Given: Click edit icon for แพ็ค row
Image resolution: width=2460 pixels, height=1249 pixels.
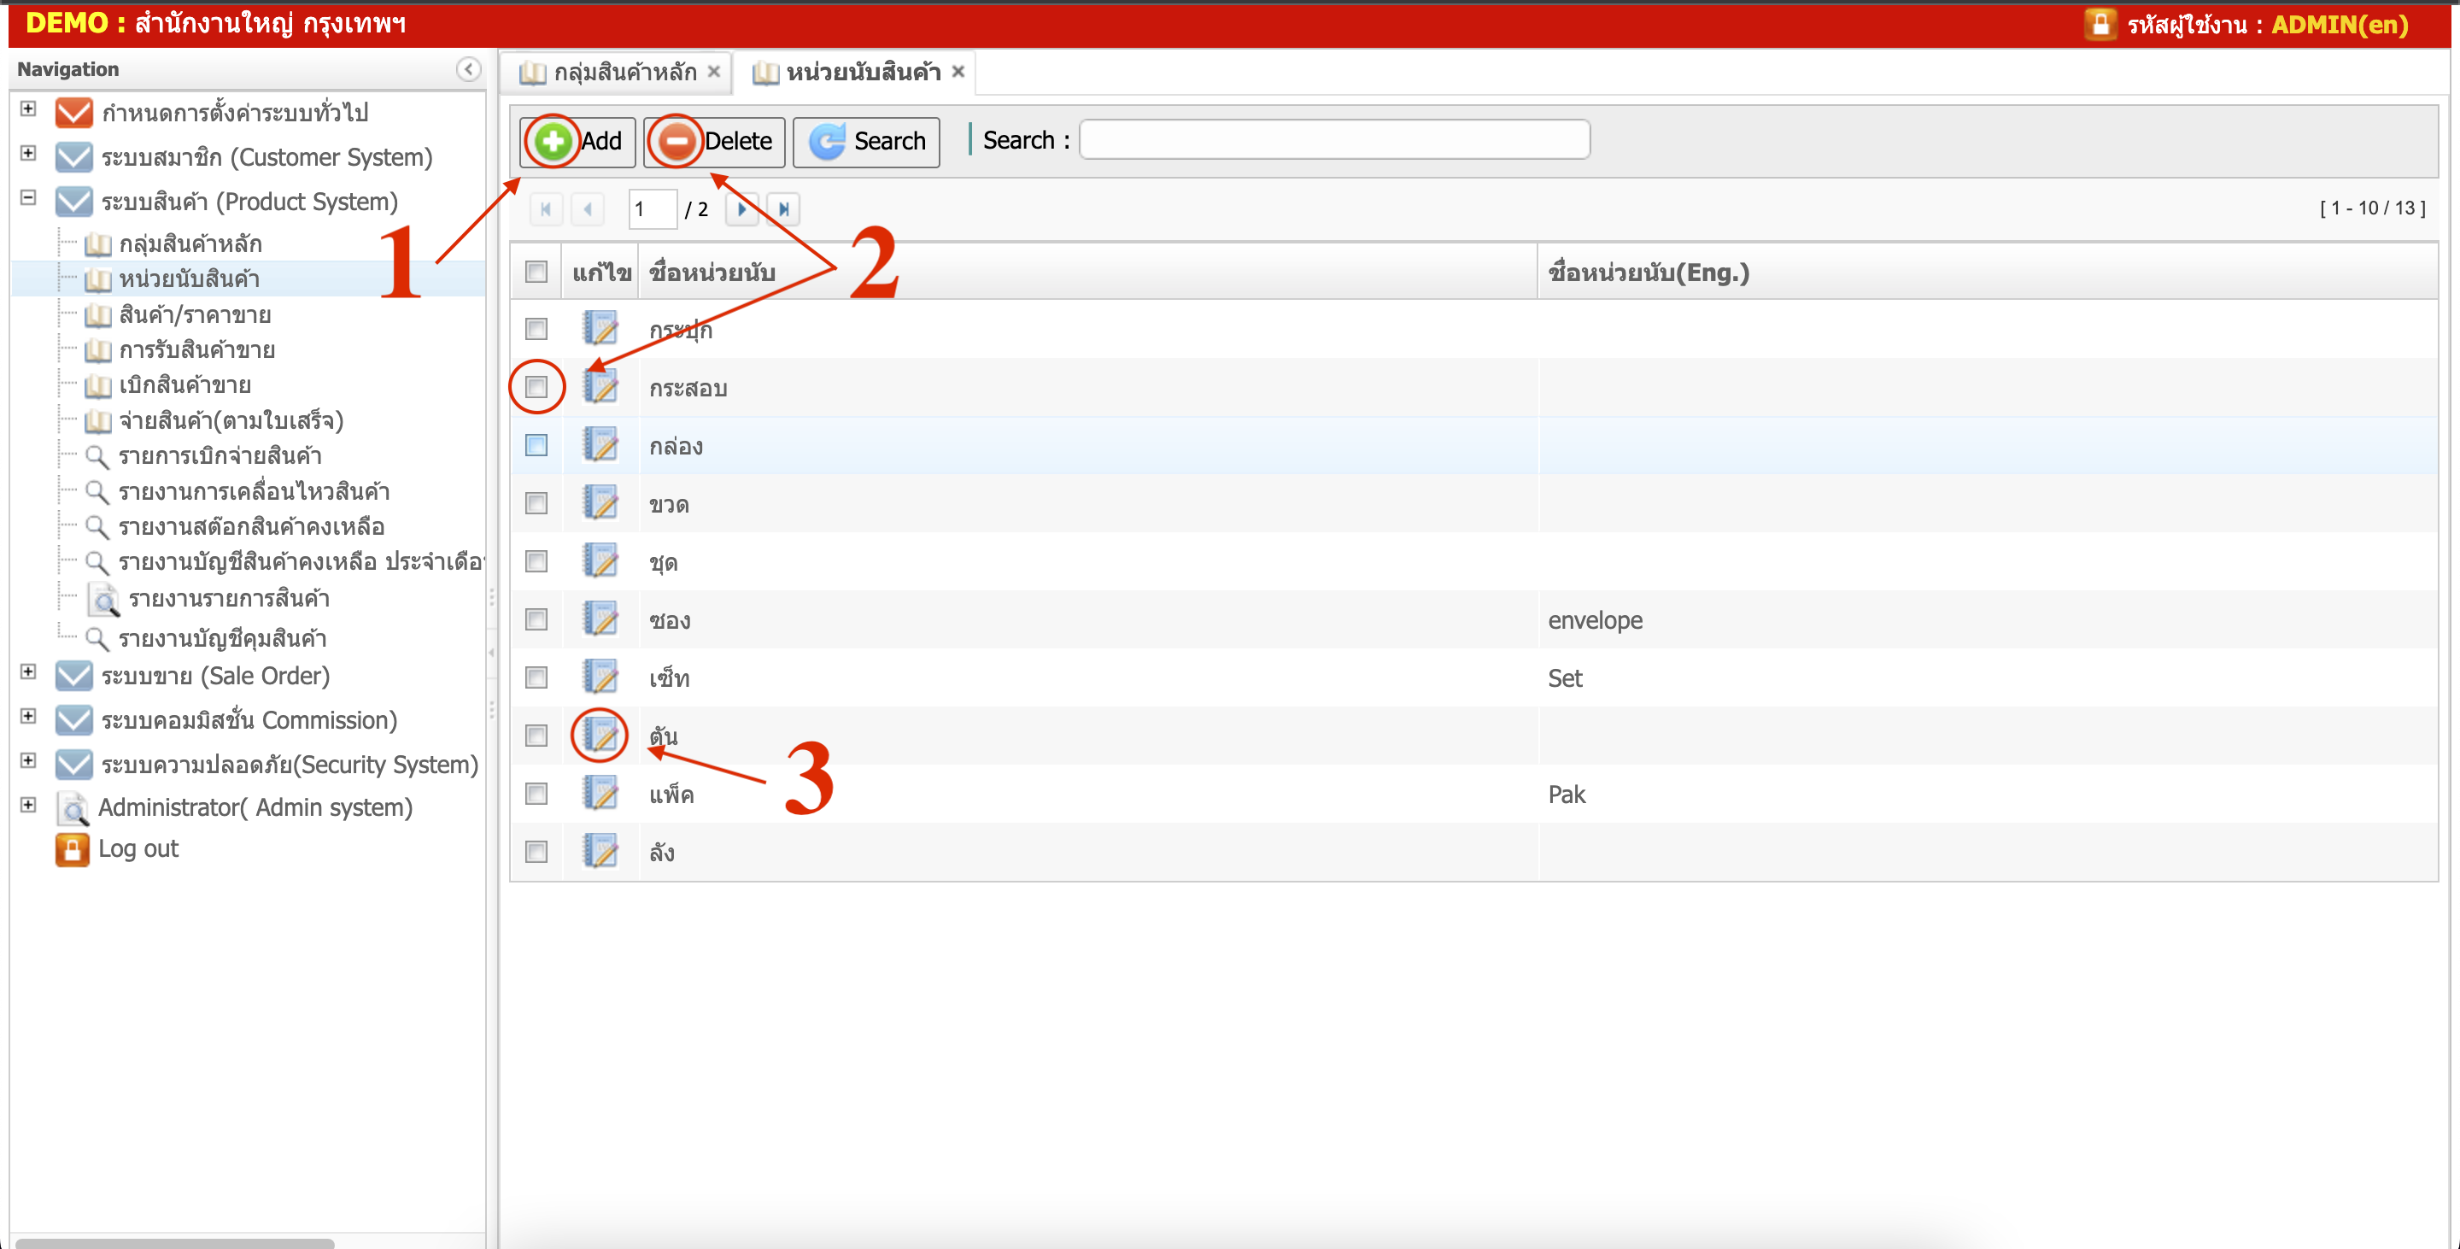Looking at the screenshot, I should point(600,794).
